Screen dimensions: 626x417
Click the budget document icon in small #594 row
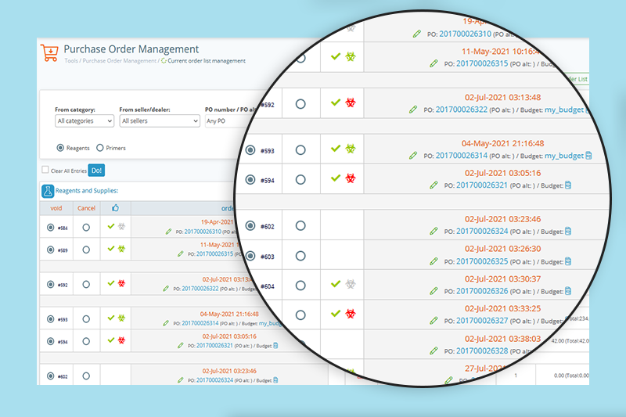275,346
